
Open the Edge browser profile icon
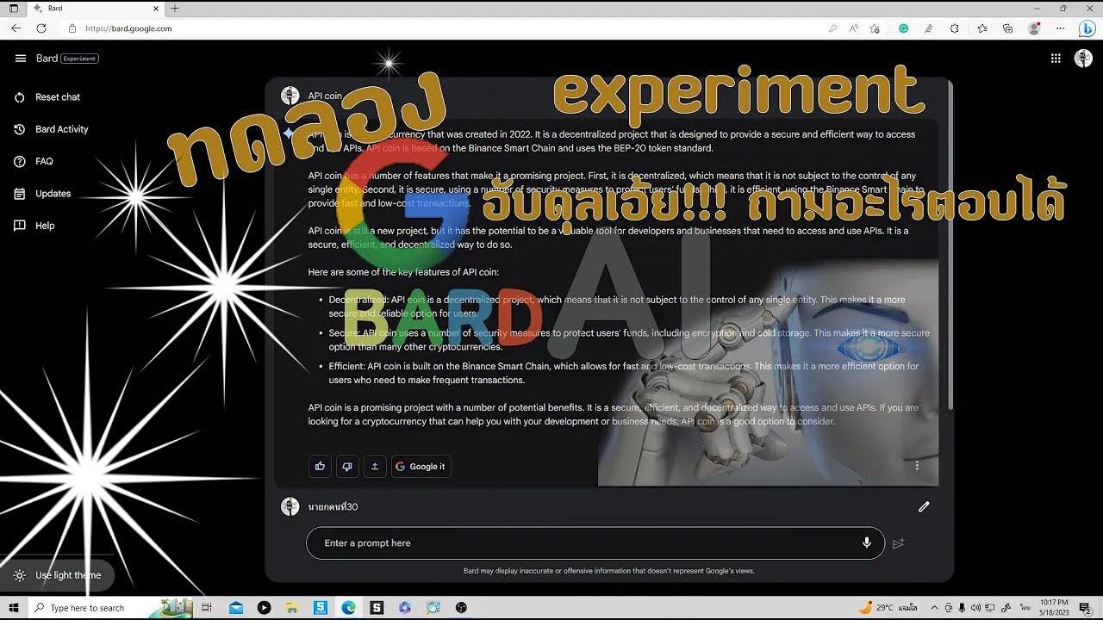(1034, 28)
